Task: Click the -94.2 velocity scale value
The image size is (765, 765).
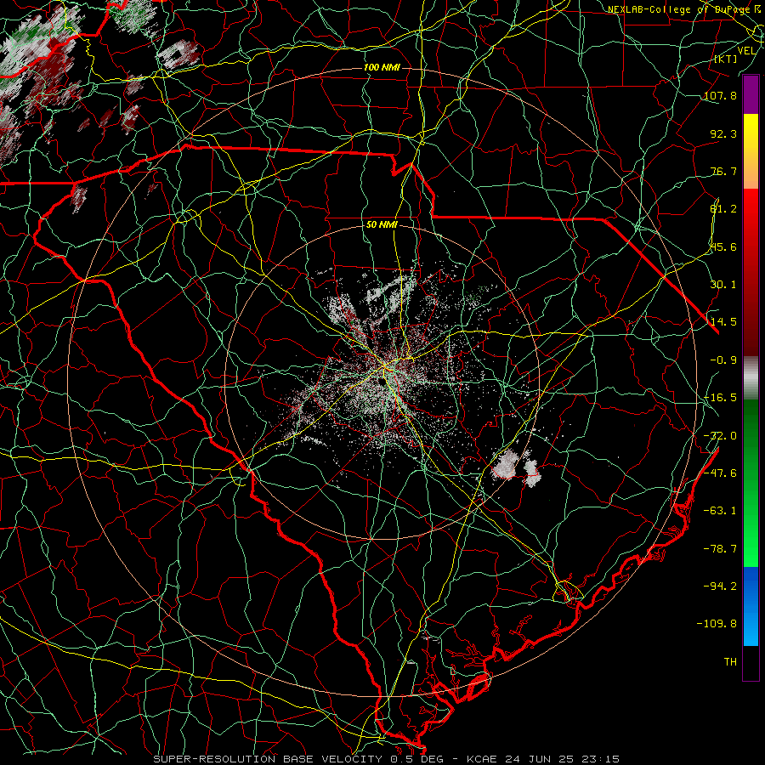Action: (720, 586)
